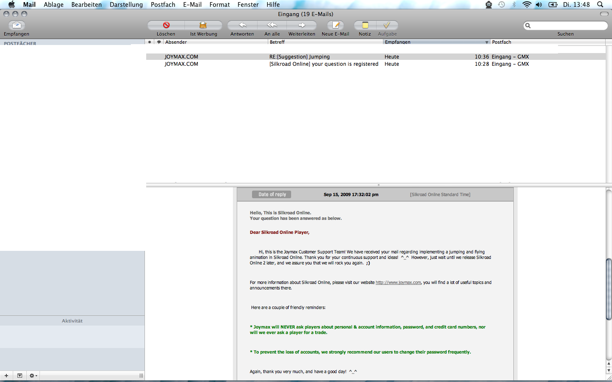Reply using the Antworten arrow icon
The image size is (612, 382).
(242, 25)
